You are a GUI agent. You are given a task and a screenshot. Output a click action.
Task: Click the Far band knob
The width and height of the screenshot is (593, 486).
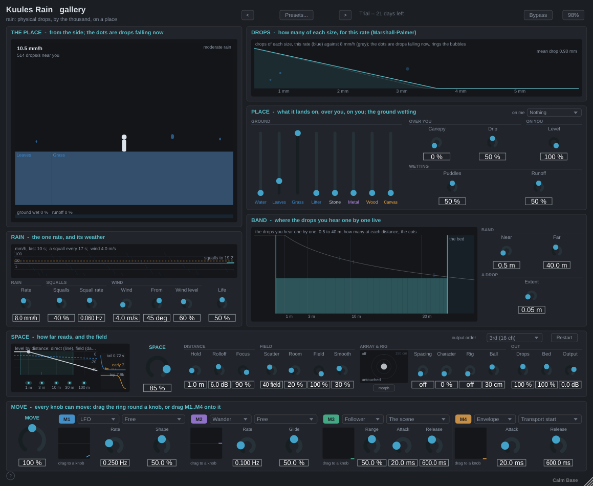557,250
